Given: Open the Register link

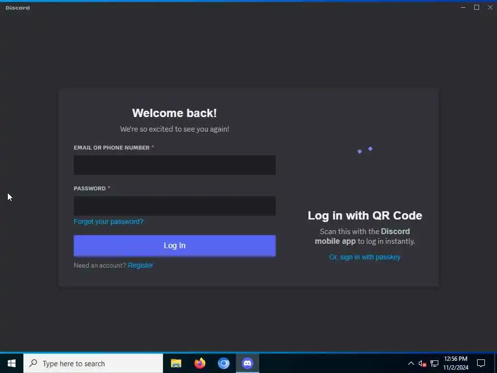Looking at the screenshot, I should click(140, 265).
